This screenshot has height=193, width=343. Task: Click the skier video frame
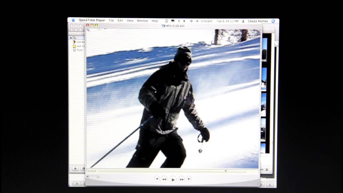173,98
